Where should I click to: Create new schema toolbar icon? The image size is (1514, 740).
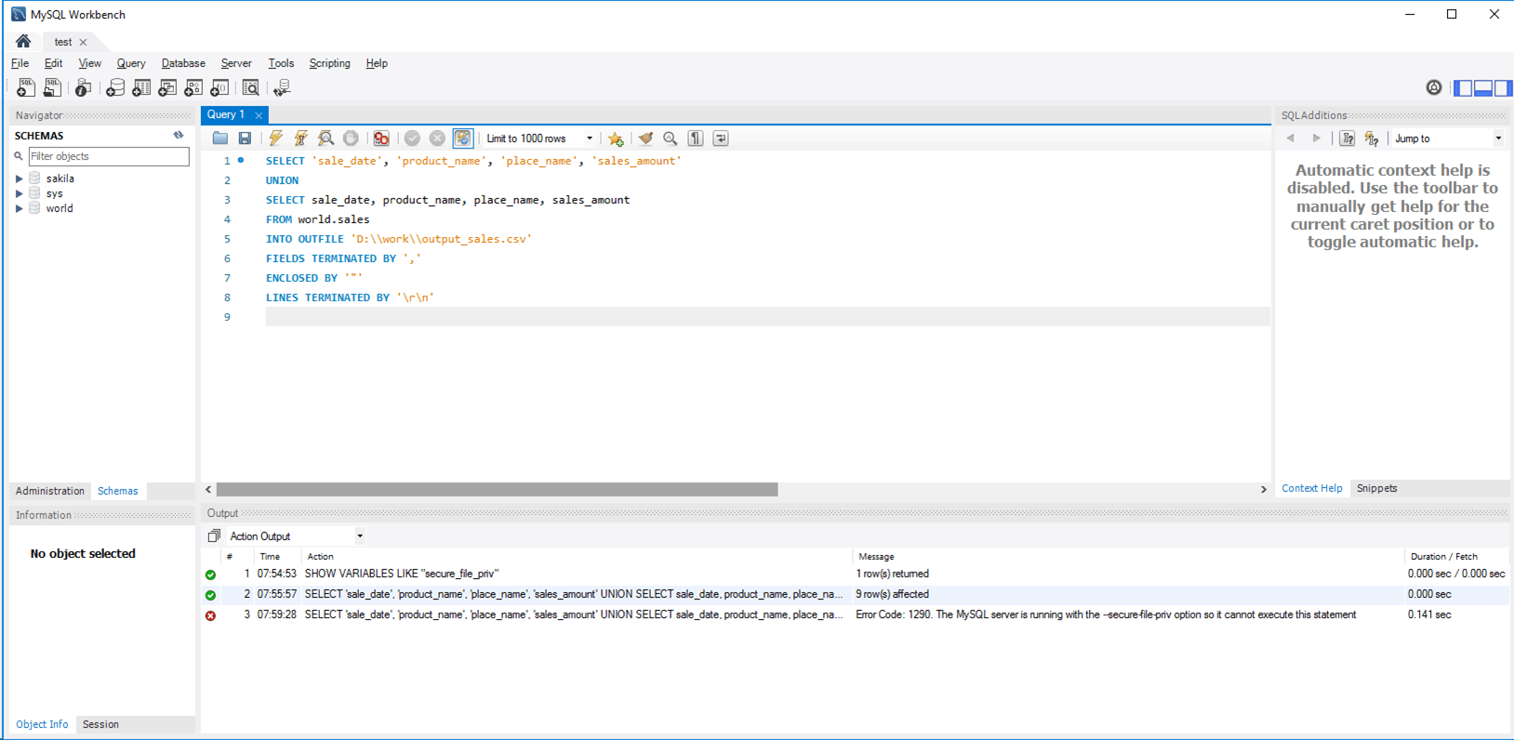pyautogui.click(x=114, y=87)
